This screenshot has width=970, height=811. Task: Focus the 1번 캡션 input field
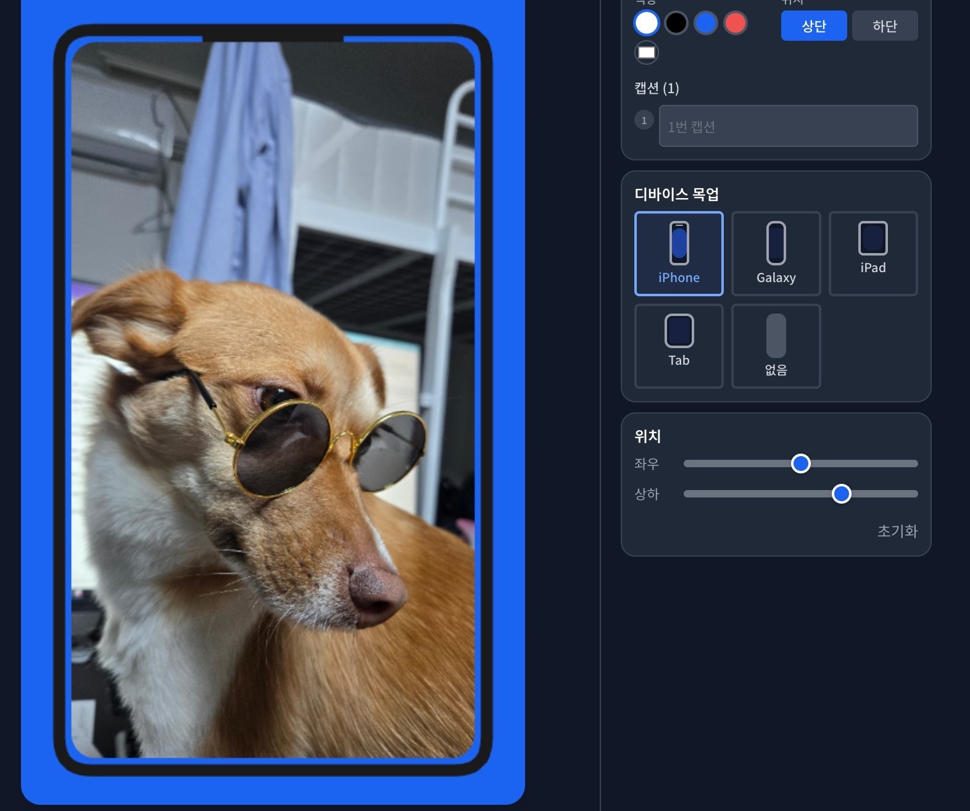[788, 127]
